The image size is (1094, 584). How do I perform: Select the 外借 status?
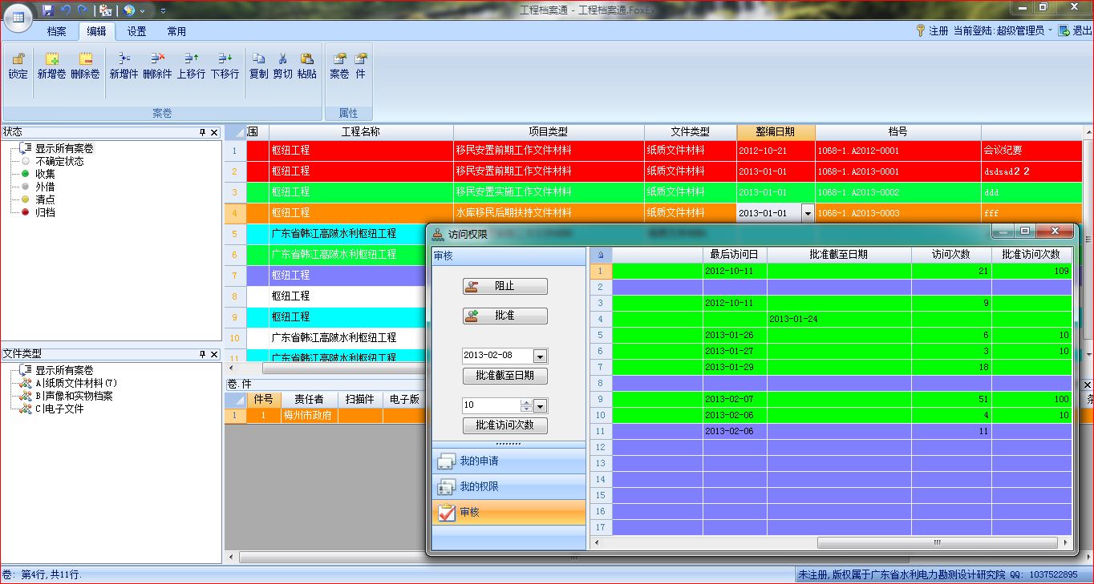[45, 187]
